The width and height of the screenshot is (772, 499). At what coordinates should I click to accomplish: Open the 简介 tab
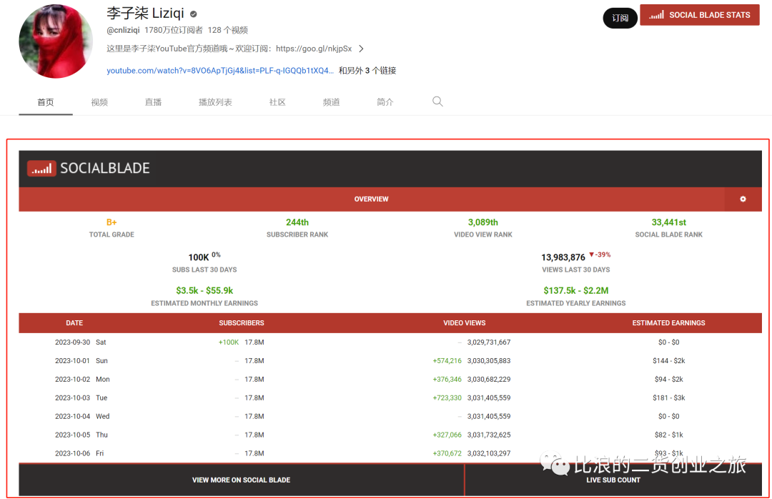tap(385, 102)
